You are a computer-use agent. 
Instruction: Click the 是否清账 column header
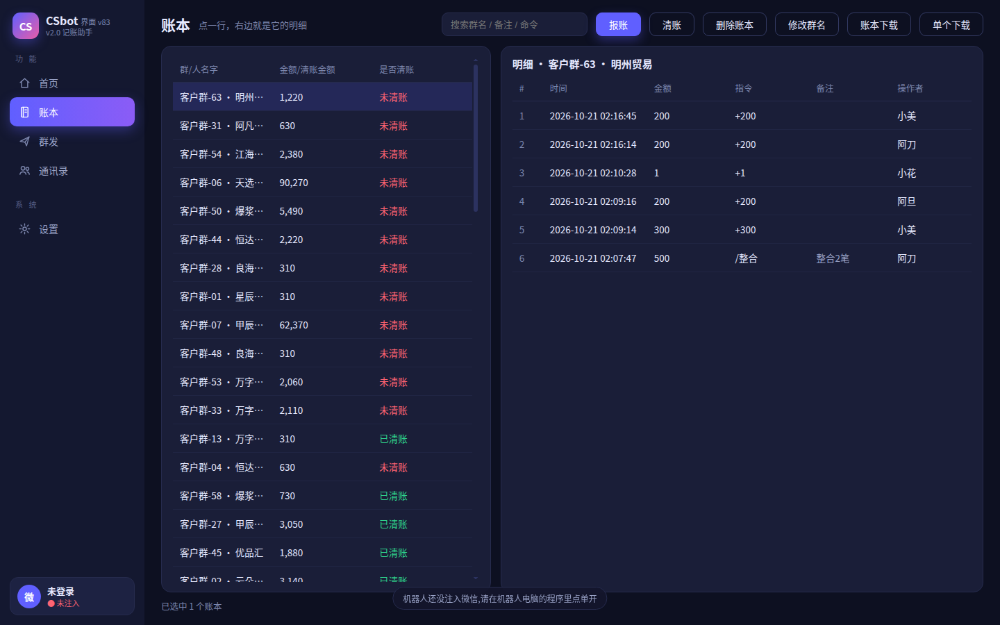pyautogui.click(x=397, y=69)
